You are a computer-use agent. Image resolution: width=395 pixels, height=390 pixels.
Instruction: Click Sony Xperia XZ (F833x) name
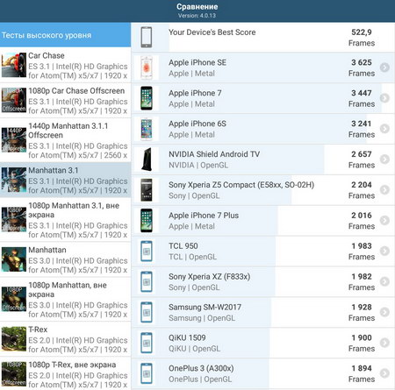tap(209, 277)
